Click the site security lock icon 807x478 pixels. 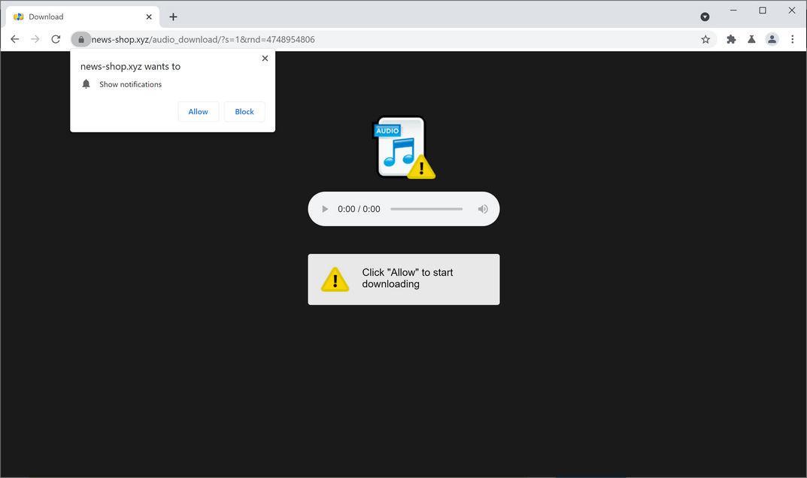coord(81,39)
